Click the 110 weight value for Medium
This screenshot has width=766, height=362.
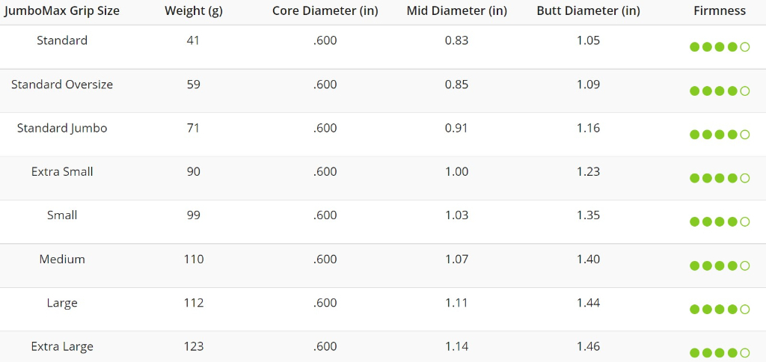click(194, 260)
